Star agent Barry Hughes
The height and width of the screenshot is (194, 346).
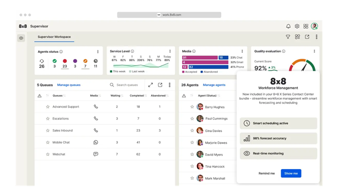pyautogui.click(x=192, y=106)
